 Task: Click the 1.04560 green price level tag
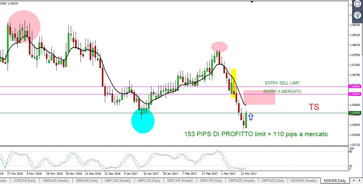pos(354,113)
